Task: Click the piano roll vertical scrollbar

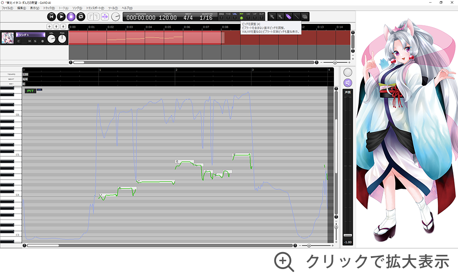Action: coord(336,146)
